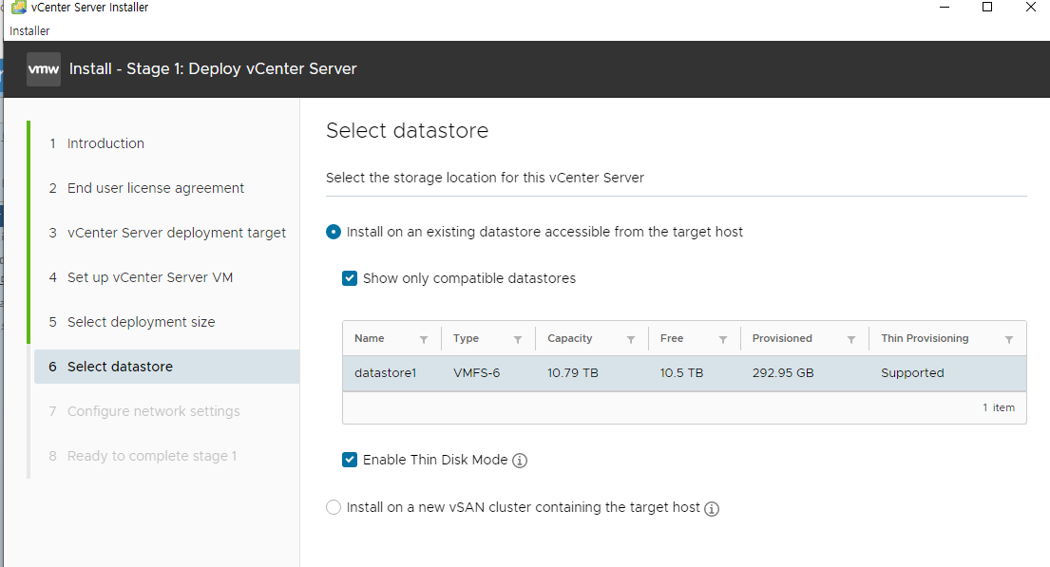
Task: Open the Capacity column filter icon
Action: click(631, 339)
